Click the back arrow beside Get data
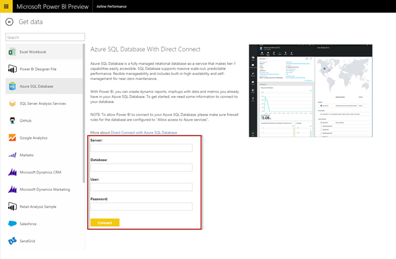396x259 pixels. pos(9,22)
